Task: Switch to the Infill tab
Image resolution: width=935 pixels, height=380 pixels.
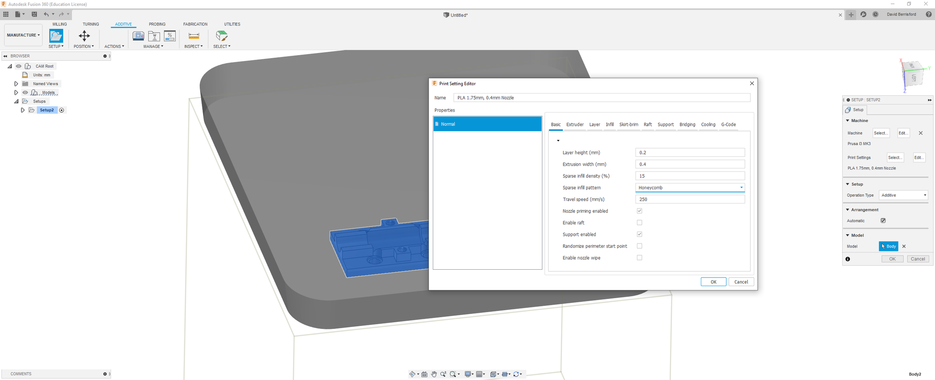Action: (610, 125)
